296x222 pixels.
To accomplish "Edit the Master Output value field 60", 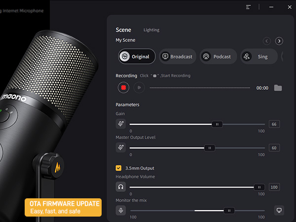I will click(274, 148).
